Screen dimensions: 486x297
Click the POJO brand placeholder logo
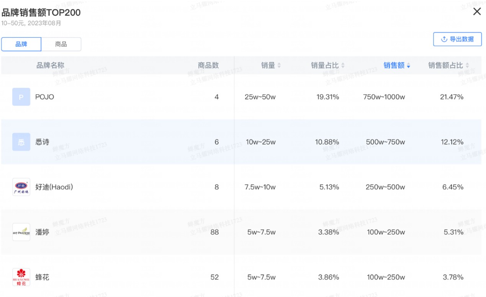click(21, 97)
